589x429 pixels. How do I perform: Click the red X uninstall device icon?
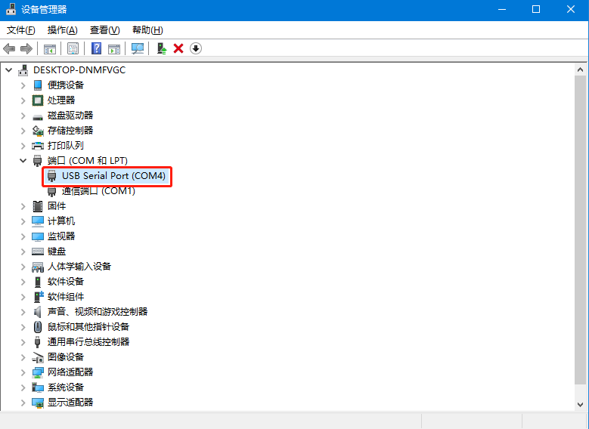click(178, 48)
